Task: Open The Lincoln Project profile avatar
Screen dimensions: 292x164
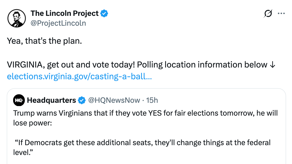Action: (16, 18)
